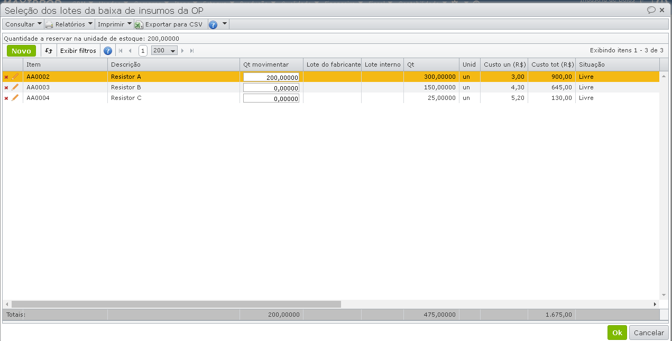
Task: Select the AA0004 item cell
Action: (x=66, y=98)
